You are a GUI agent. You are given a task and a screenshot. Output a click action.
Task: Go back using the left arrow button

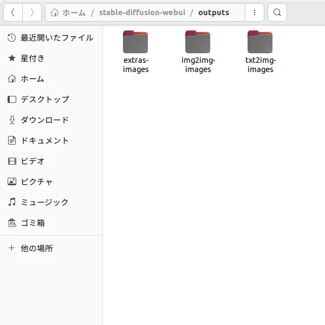point(13,12)
